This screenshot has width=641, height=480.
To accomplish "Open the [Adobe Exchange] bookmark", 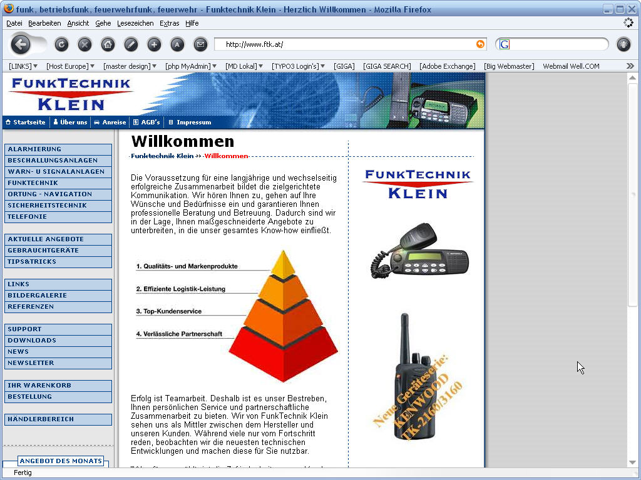I will coord(447,66).
